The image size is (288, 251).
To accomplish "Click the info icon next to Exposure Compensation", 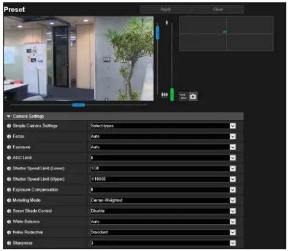I will [x=9, y=190].
